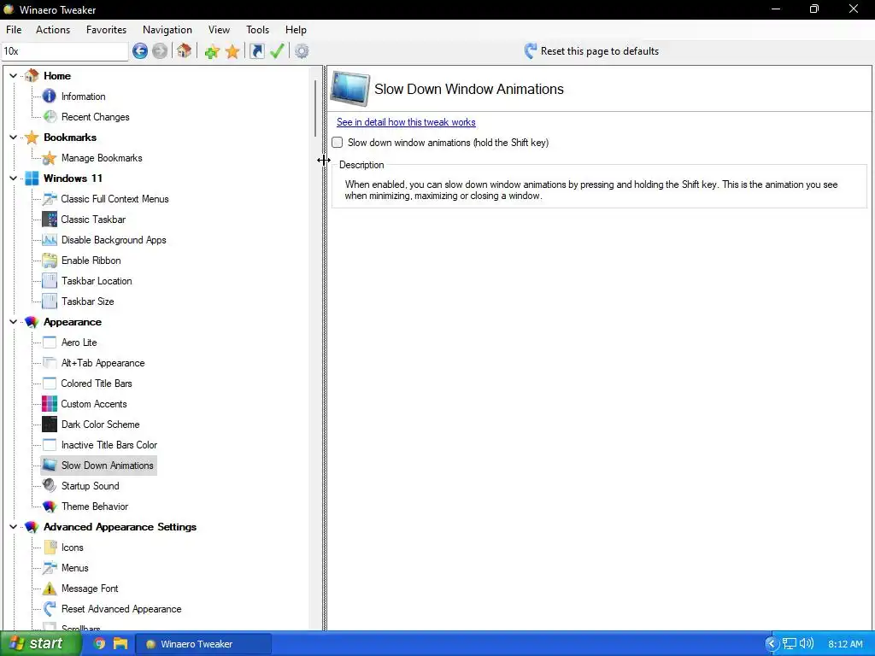Screen dimensions: 875x656
Task: Go to Home page toolbar icon
Action: point(185,51)
